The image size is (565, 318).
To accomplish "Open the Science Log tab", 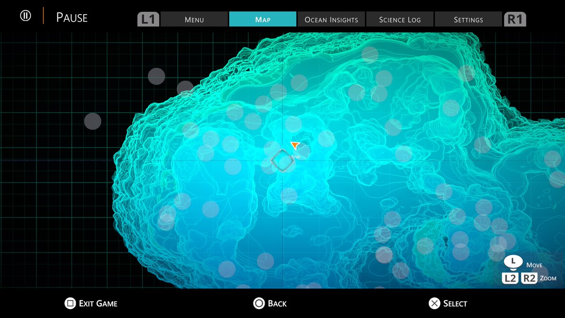I will 400,19.
